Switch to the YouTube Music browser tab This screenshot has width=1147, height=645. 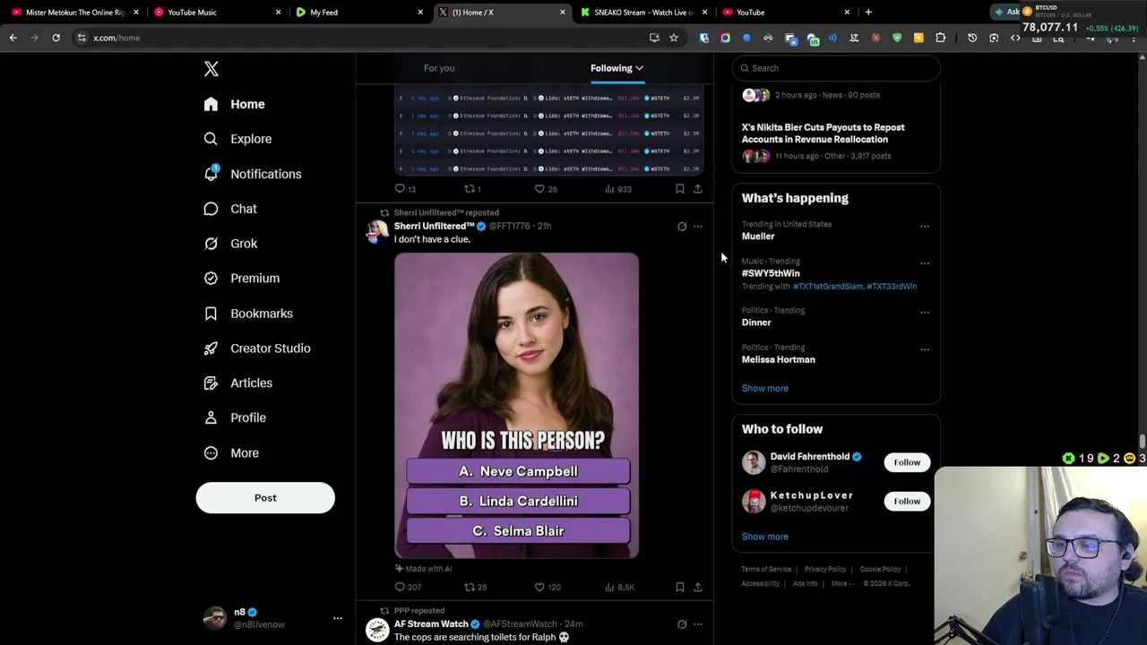click(215, 13)
